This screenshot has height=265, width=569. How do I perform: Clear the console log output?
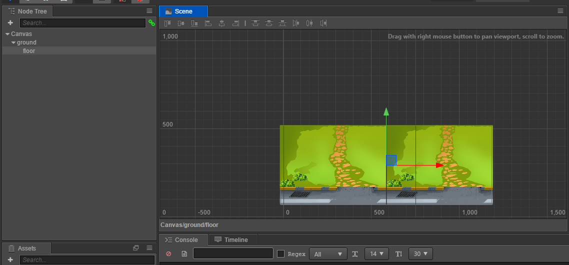(168, 253)
